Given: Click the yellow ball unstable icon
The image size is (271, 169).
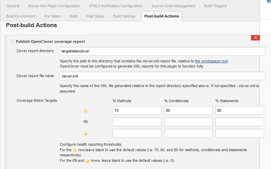Looking at the screenshot, I should pos(86,133).
